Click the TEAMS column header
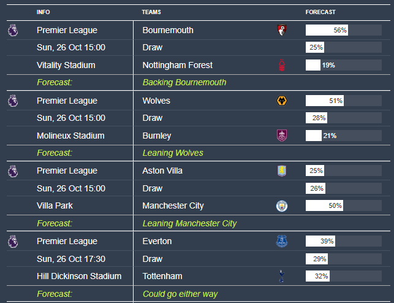This screenshot has height=303, width=394. 151,12
